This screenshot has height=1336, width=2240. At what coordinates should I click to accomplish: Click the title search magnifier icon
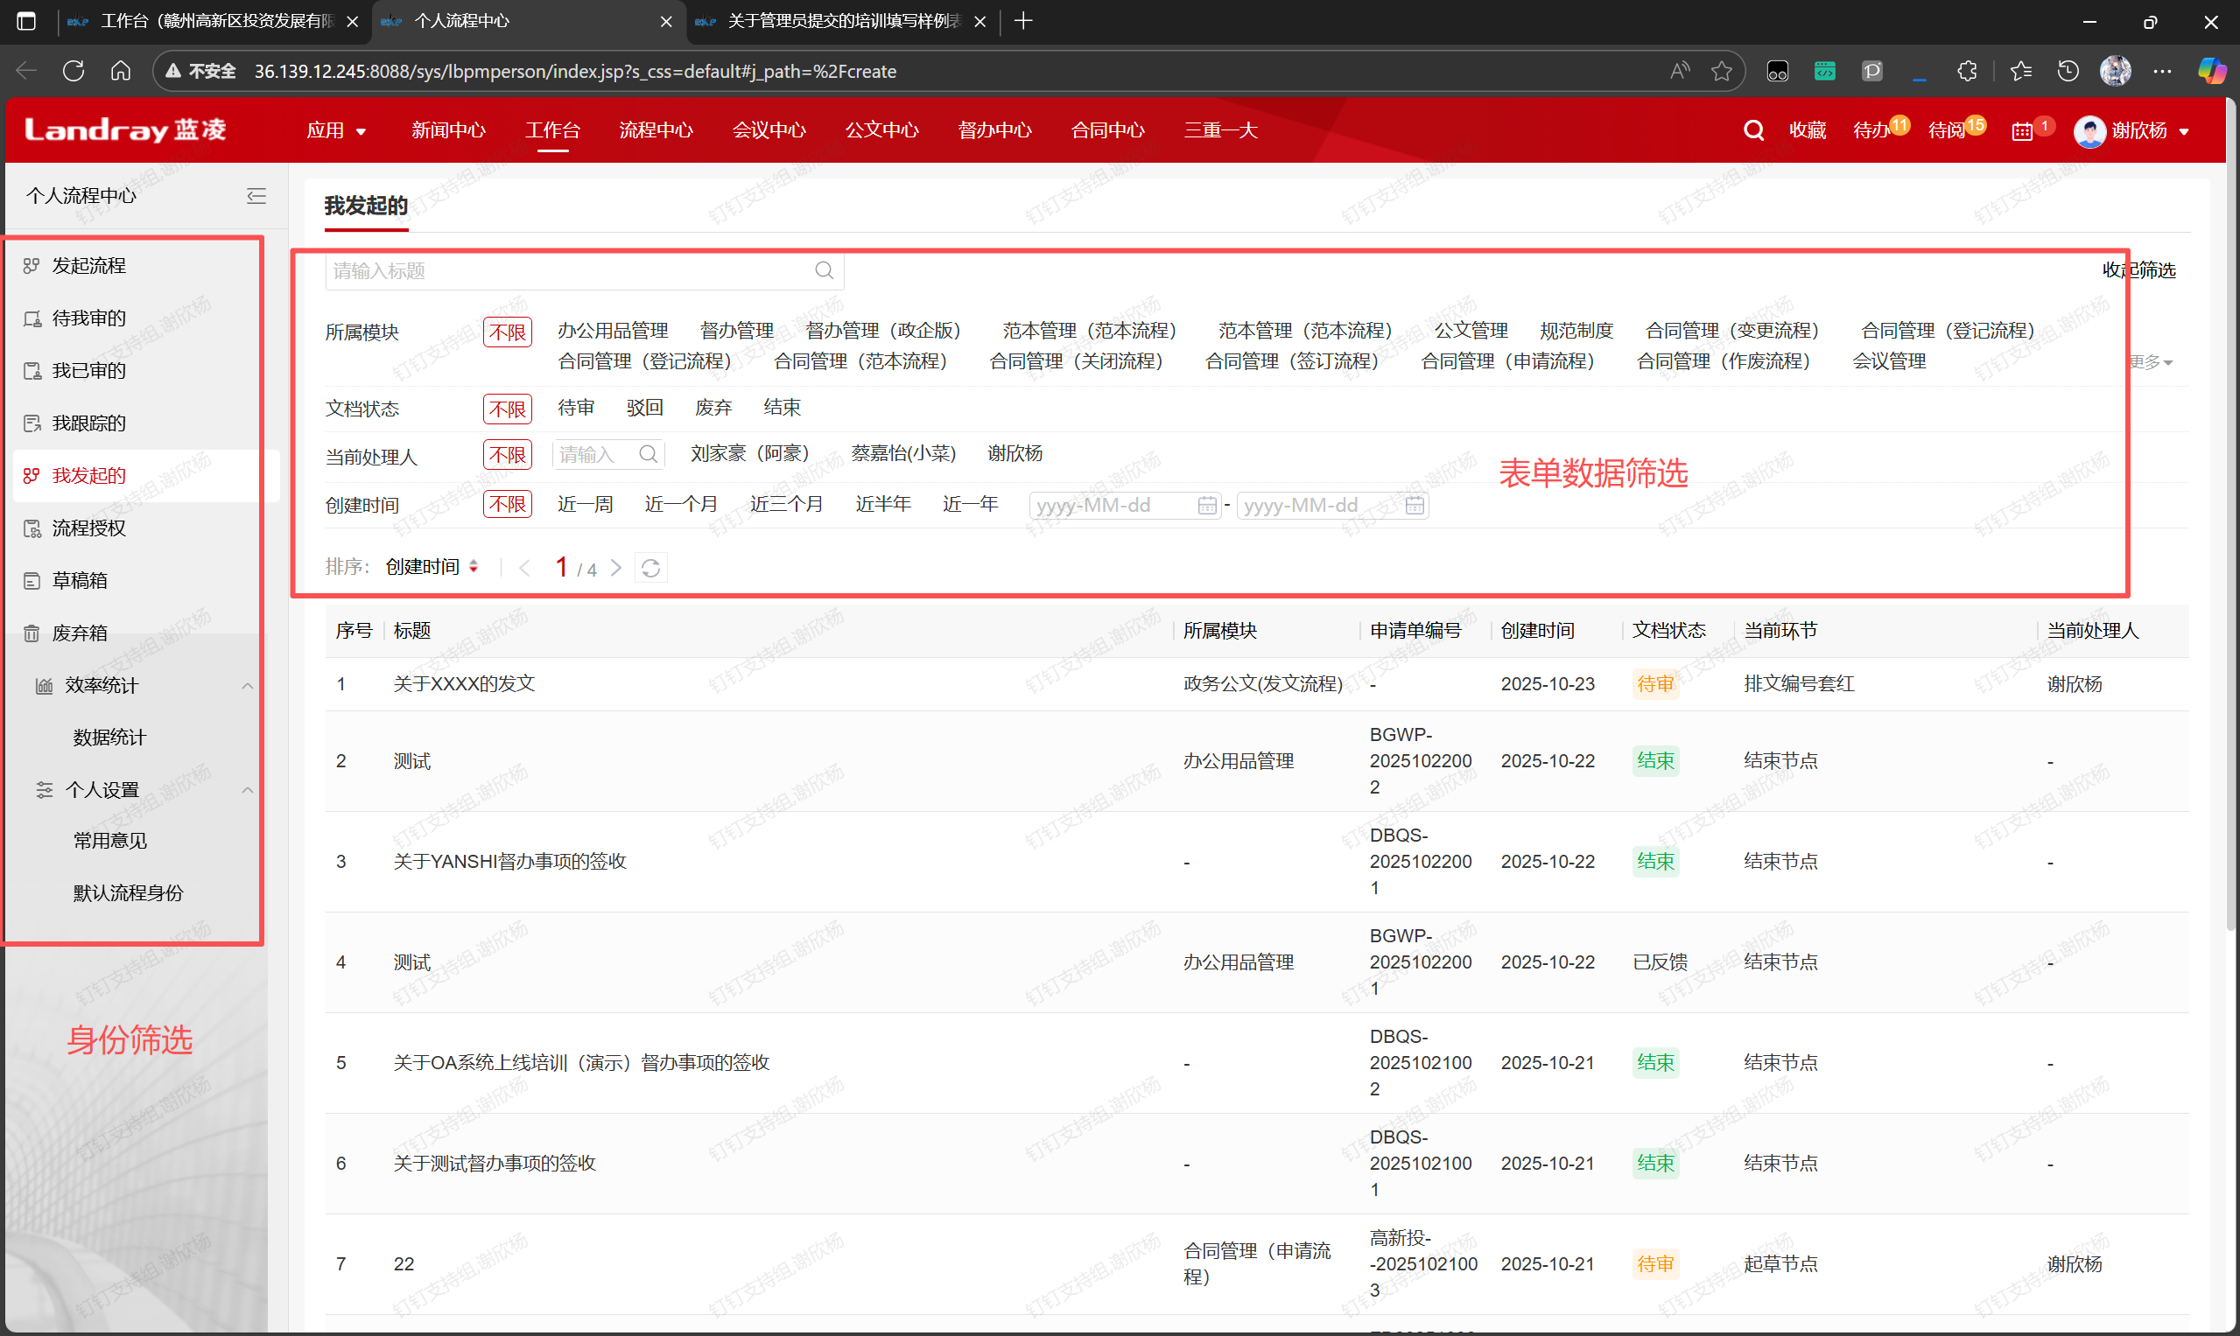pyautogui.click(x=823, y=271)
